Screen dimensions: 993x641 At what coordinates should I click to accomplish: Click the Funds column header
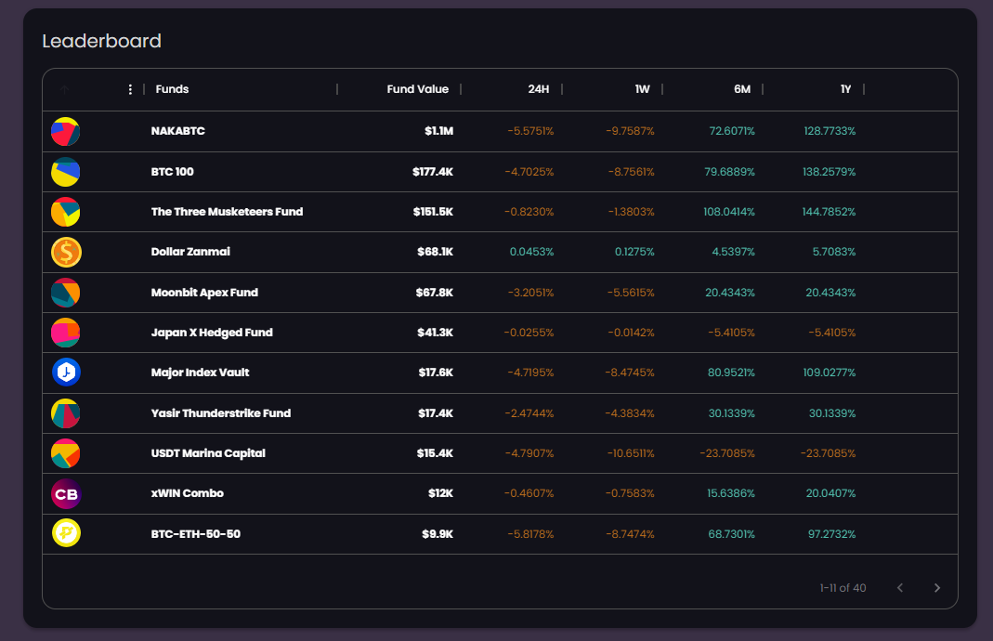(172, 89)
